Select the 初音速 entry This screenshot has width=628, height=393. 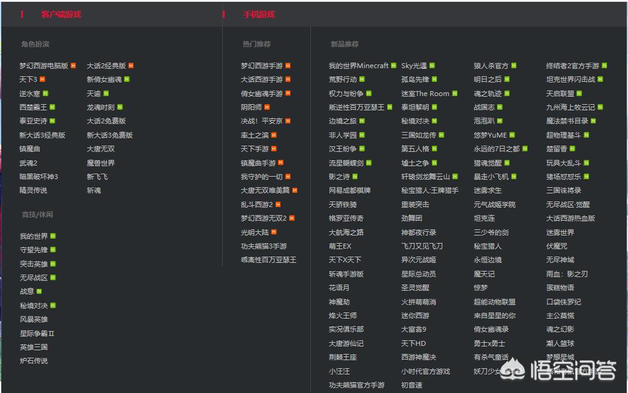411,385
